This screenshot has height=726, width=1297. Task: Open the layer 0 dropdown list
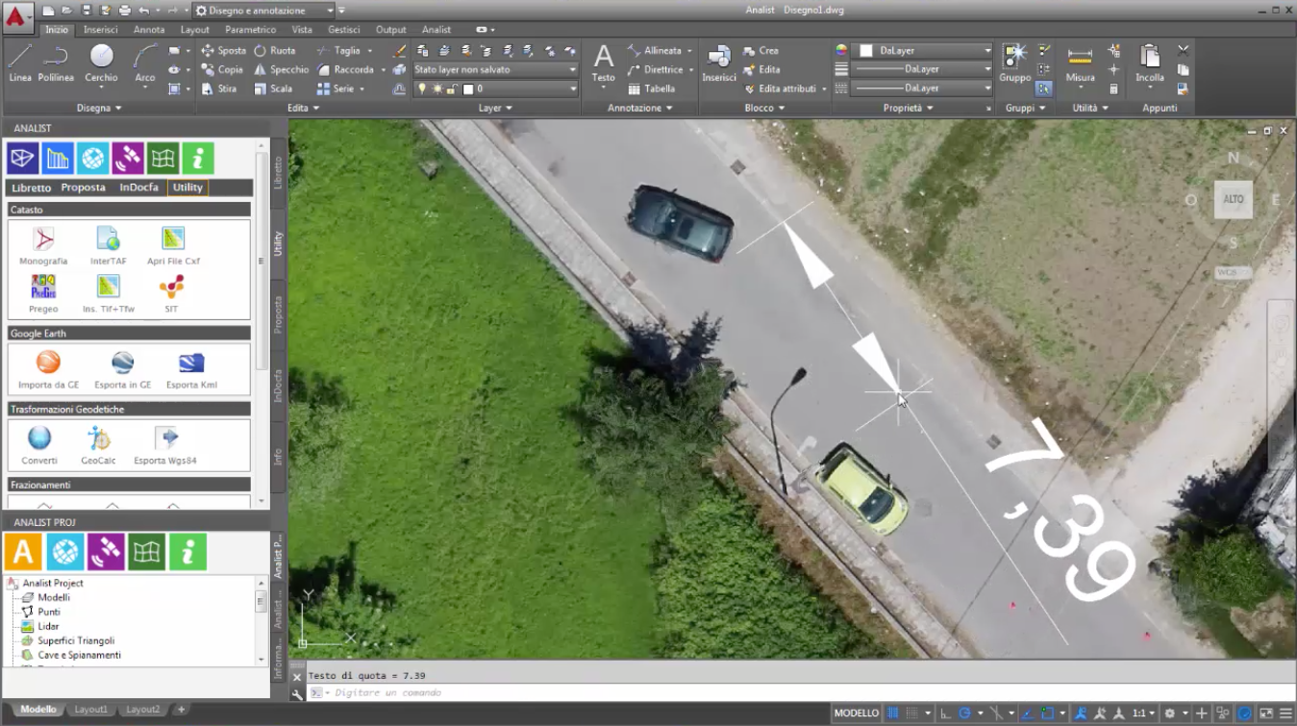(x=495, y=88)
